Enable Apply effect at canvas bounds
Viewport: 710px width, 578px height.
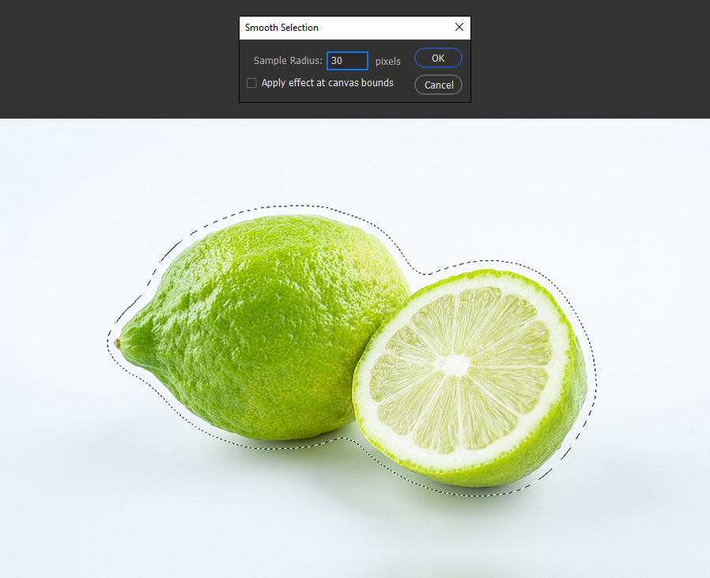click(x=251, y=83)
